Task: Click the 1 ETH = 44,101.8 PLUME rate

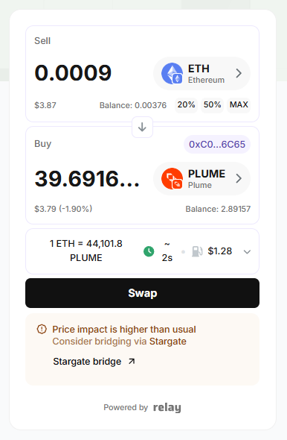Action: click(86, 251)
